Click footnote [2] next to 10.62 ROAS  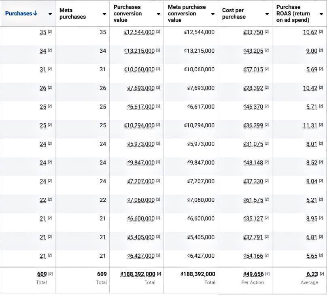321,32
